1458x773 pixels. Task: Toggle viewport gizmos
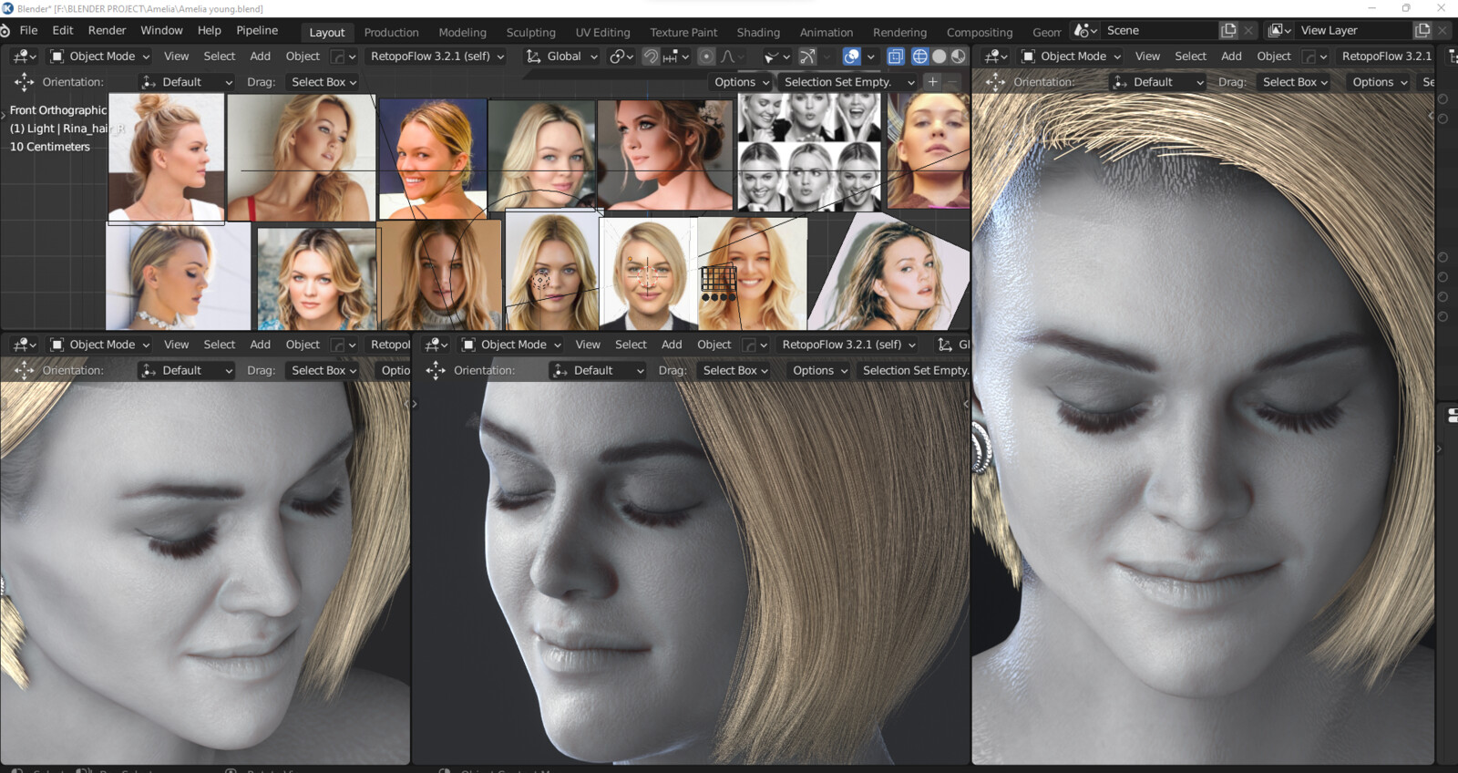pos(807,56)
